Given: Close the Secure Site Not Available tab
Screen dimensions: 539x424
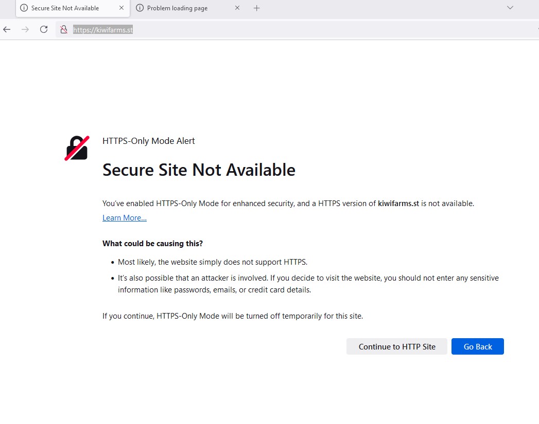Looking at the screenshot, I should pos(121,8).
